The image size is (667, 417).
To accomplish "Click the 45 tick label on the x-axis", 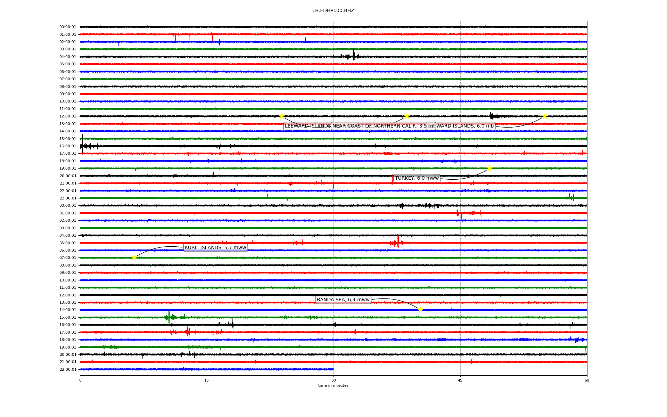I will click(460, 380).
